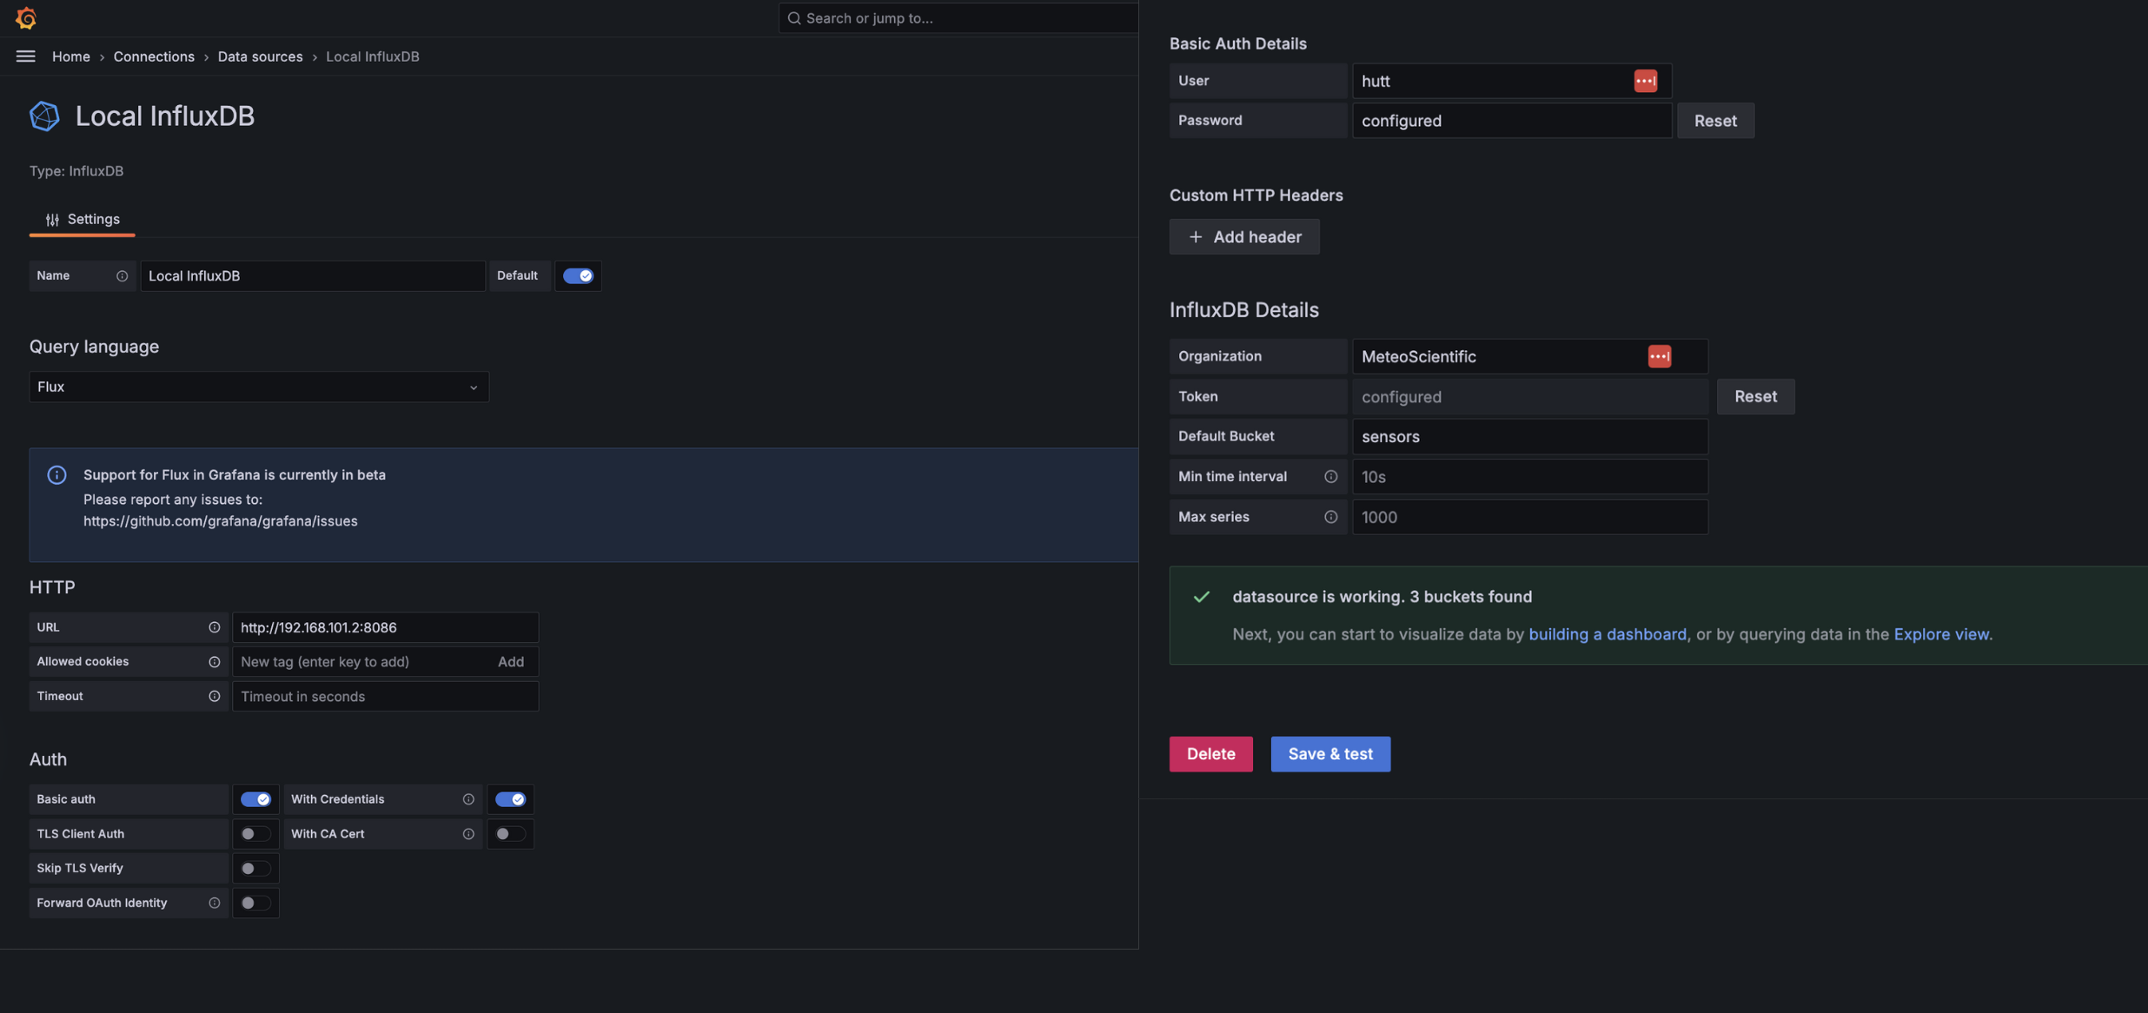Click the Search or jump to box
This screenshot has width=2148, height=1013.
point(958,18)
